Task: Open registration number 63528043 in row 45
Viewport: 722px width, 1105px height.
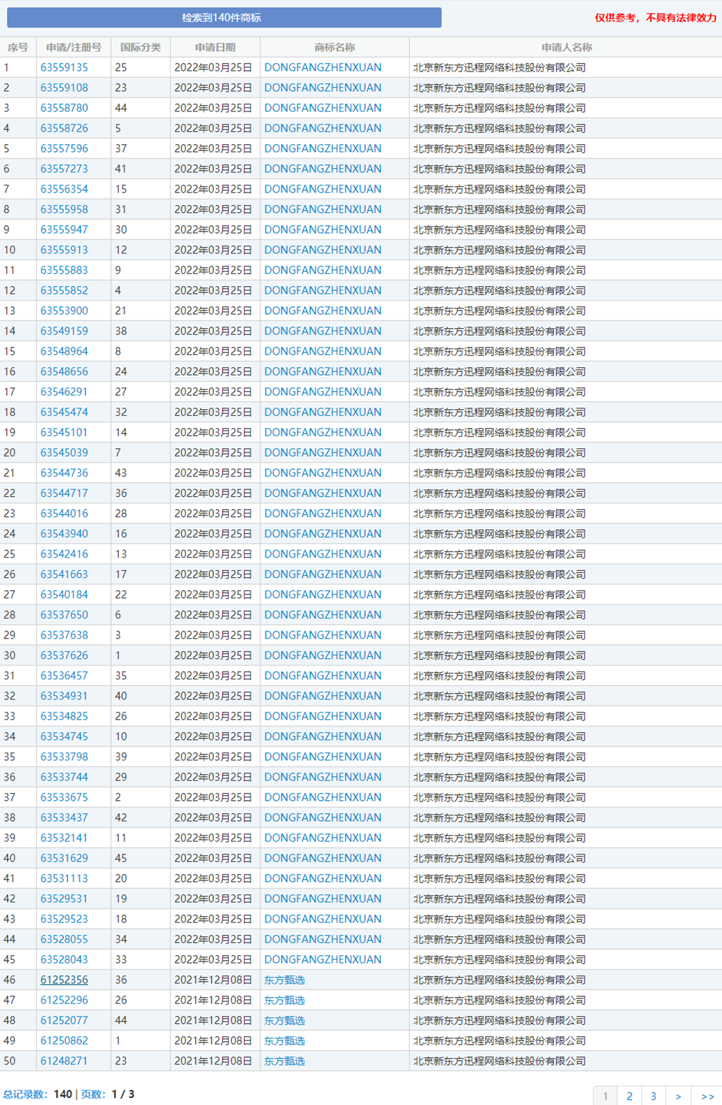Action: 64,959
